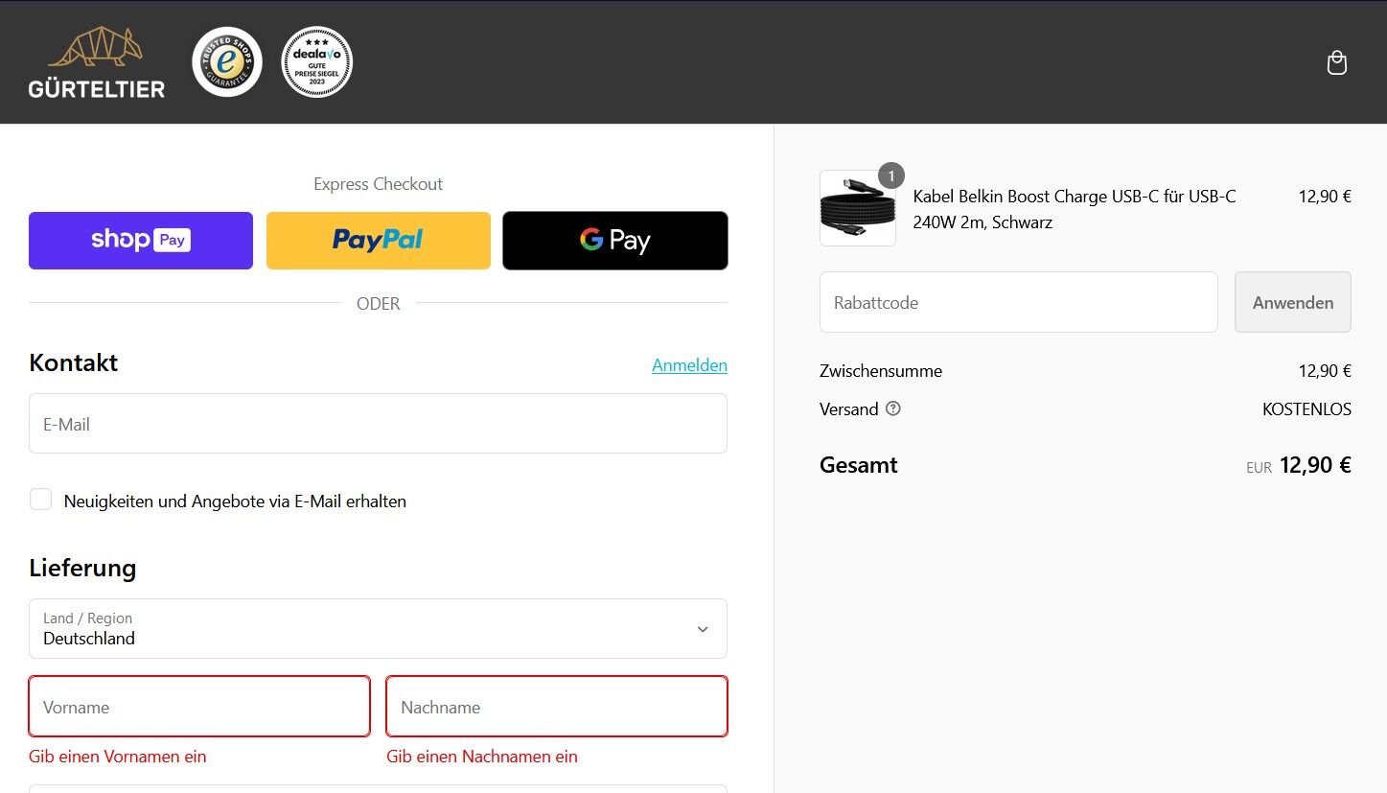Open the Trusted Shops guarantee badge
1387x793 pixels.
pyautogui.click(x=227, y=62)
